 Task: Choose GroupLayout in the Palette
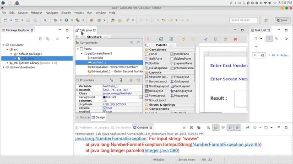point(156,100)
